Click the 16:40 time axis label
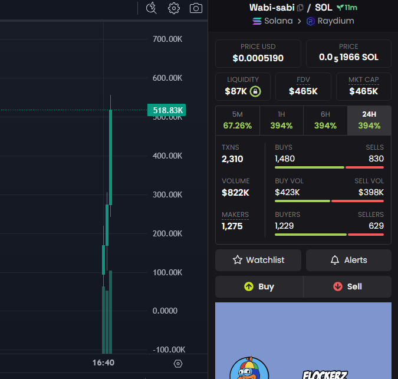The image size is (398, 379). coord(103,362)
